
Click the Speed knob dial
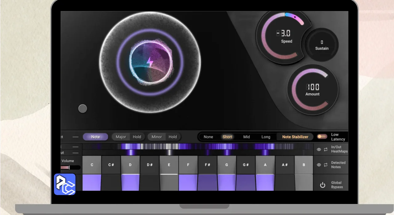pyautogui.click(x=280, y=36)
